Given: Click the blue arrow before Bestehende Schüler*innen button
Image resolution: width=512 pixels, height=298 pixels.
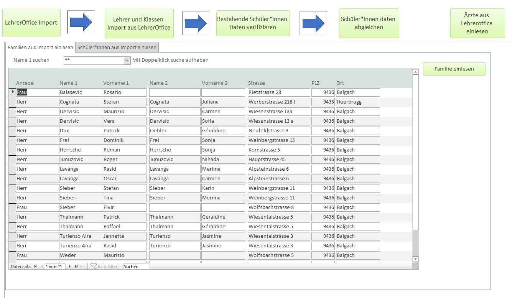Looking at the screenshot, I should pos(196,23).
